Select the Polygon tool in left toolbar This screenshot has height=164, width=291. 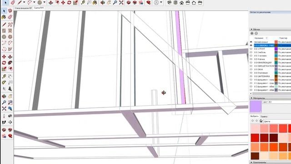click(x=10, y=37)
